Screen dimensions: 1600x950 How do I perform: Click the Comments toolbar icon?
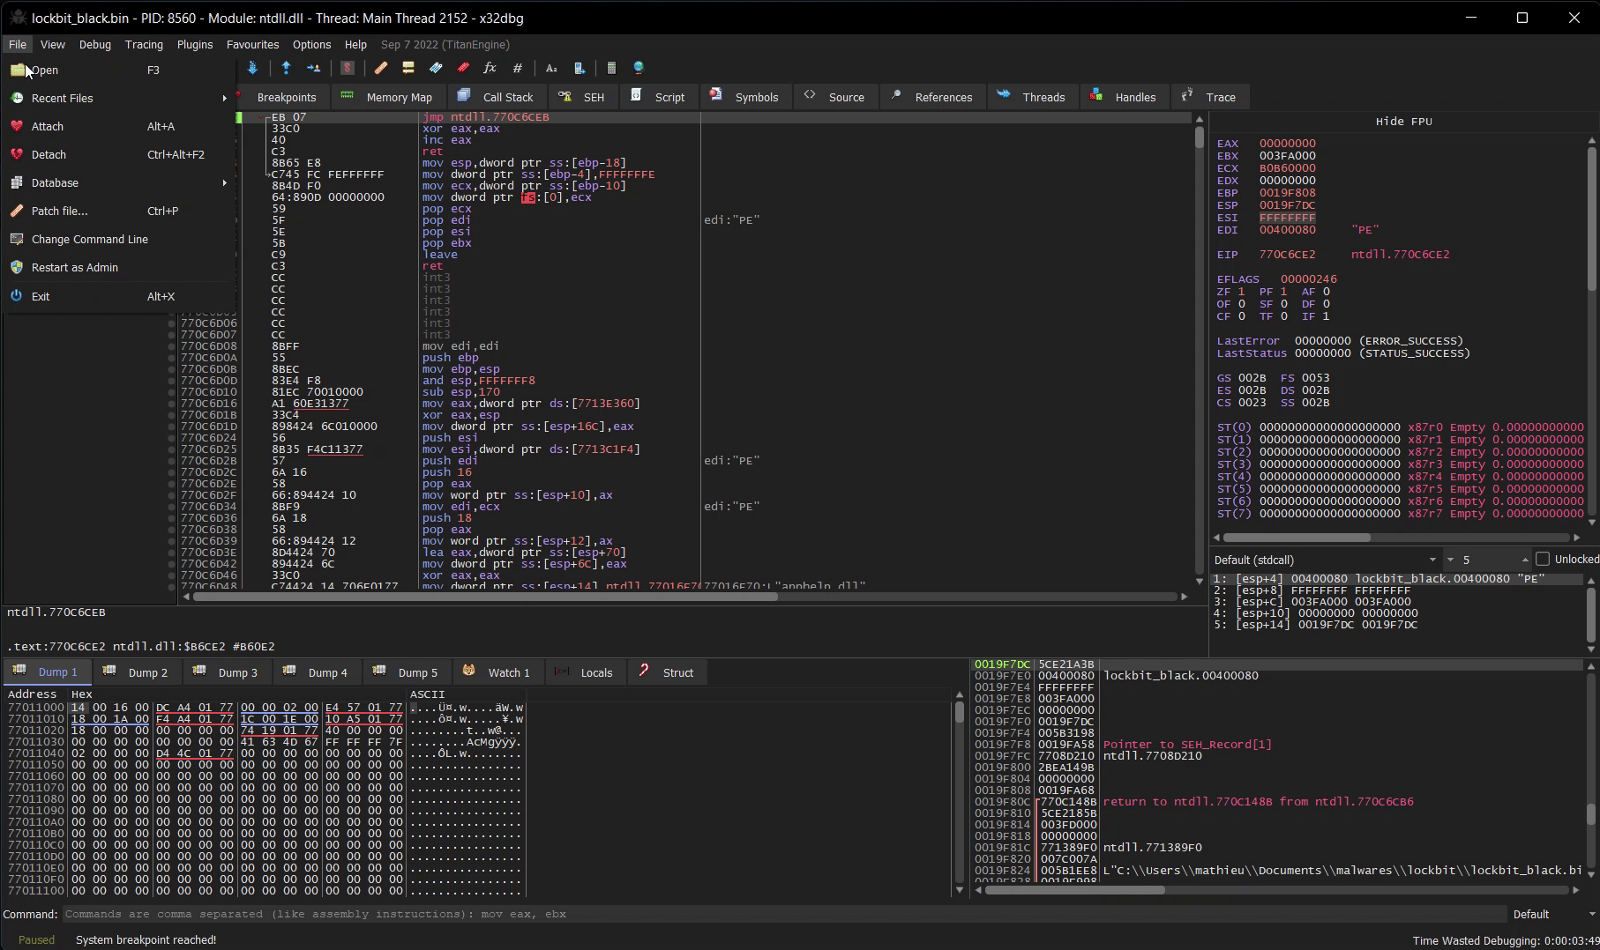[407, 68]
